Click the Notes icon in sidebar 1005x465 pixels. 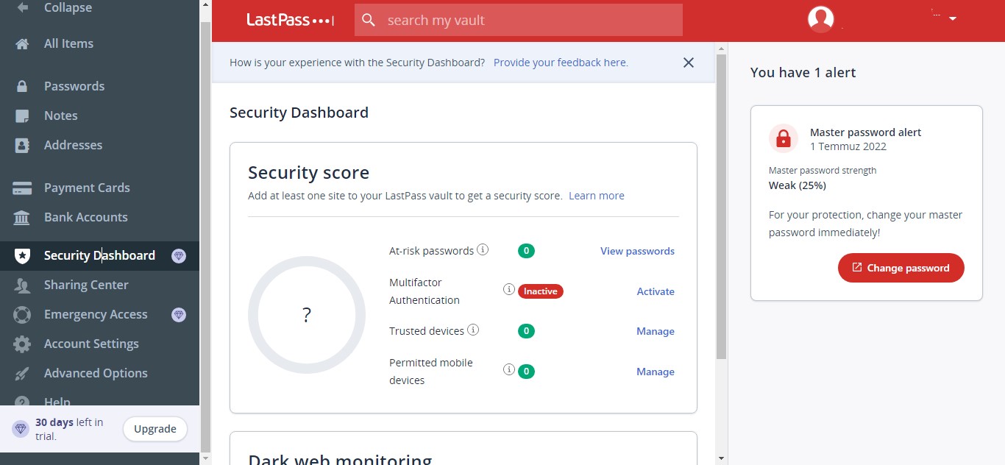(x=22, y=116)
